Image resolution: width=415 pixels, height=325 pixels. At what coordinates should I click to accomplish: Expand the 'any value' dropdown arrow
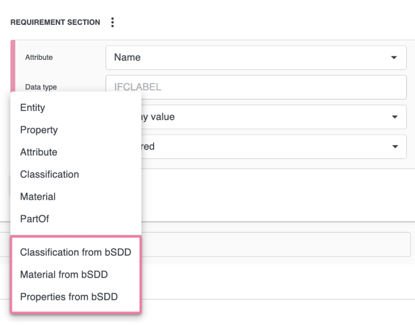tap(394, 117)
